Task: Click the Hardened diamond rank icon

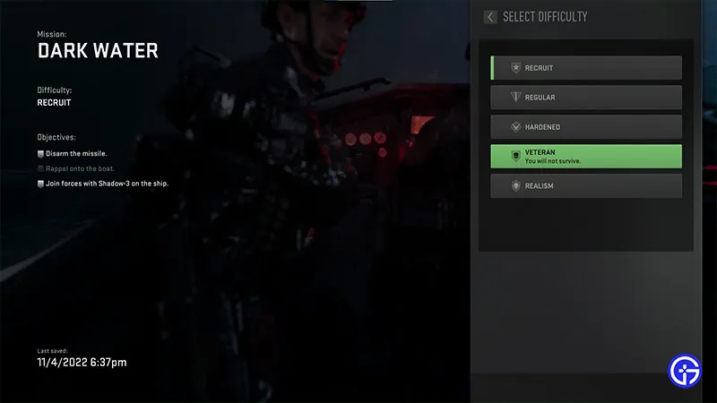Action: click(516, 127)
